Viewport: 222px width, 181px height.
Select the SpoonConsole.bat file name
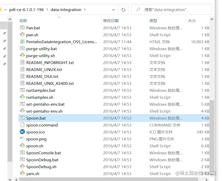(44, 153)
